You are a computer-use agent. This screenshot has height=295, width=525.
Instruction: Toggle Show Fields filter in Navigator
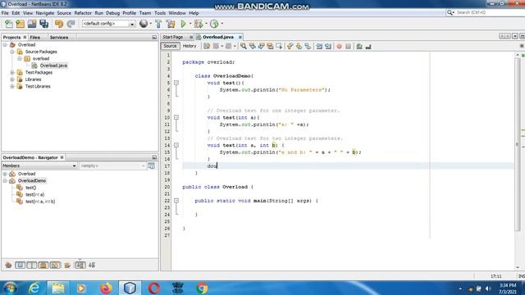coord(20,265)
